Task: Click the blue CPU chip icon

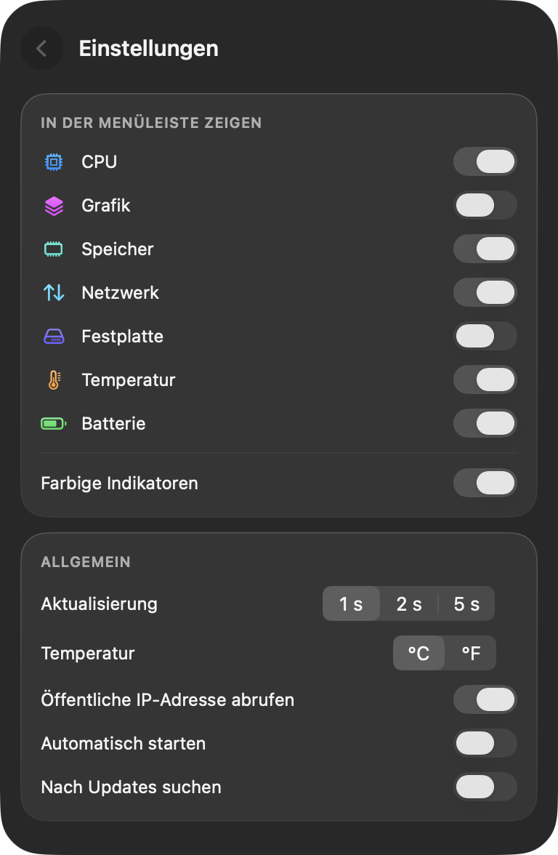Action: click(x=54, y=162)
